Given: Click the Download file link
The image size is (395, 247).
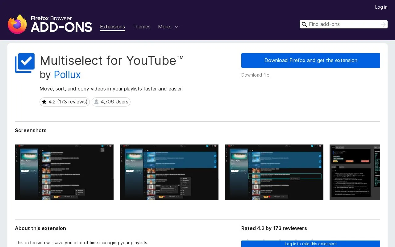Looking at the screenshot, I should coord(255,75).
